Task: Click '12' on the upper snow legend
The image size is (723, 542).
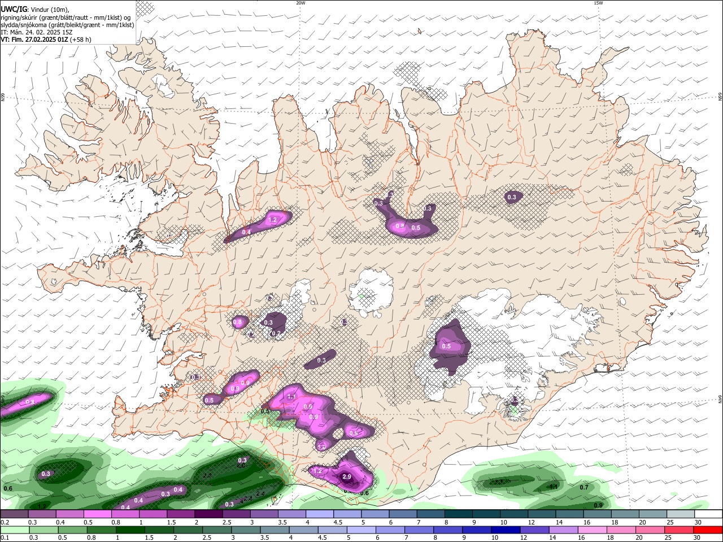Action: coord(532,522)
